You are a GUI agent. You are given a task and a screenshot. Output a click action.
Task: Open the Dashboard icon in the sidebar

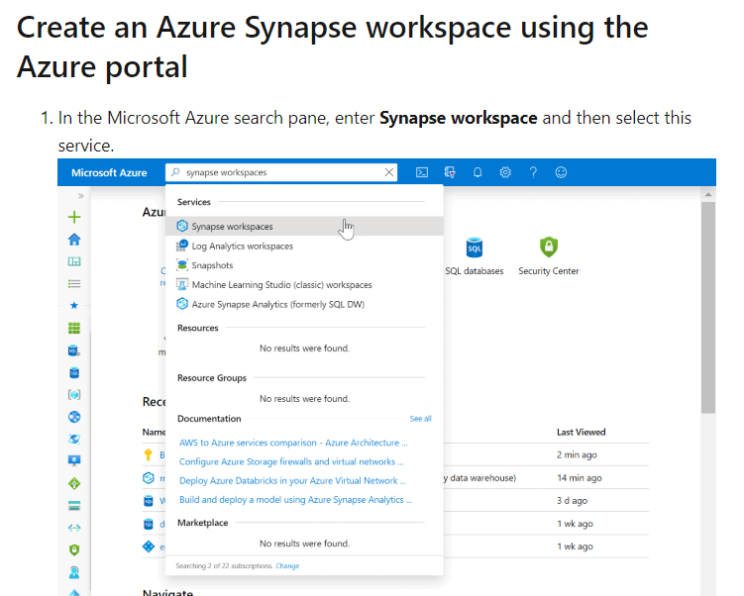[x=74, y=261]
